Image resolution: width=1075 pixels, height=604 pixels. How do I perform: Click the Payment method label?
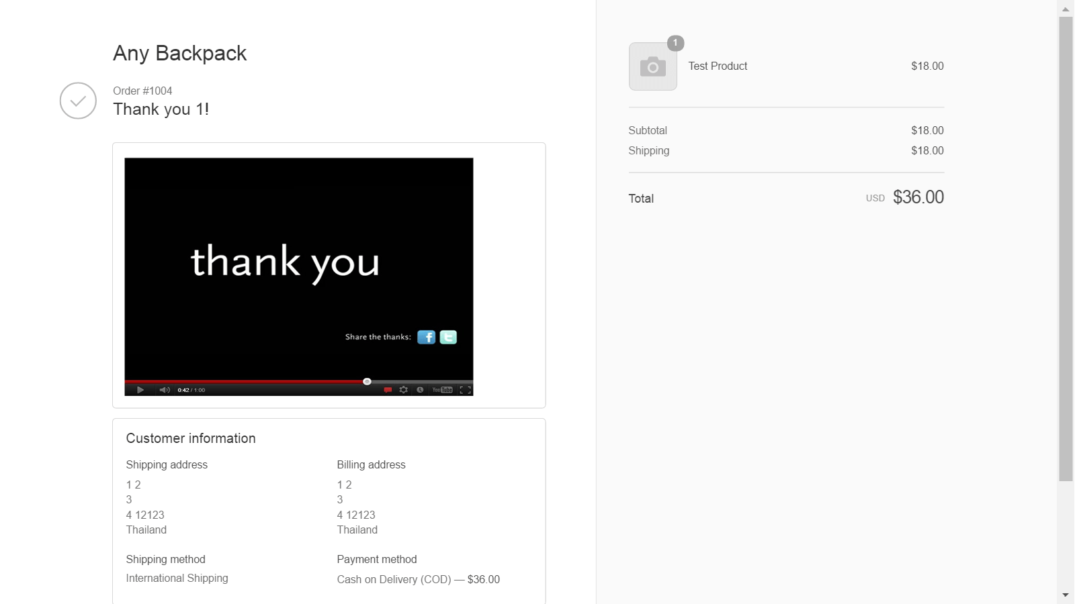pos(377,559)
